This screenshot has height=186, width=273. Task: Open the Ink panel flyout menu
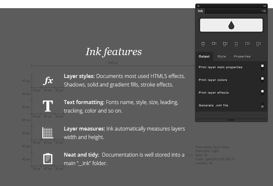pos(264,11)
